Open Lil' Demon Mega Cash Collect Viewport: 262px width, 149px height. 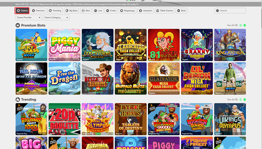(197, 79)
